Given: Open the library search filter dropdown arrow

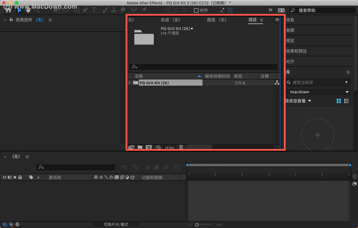Looking at the screenshot, I should pyautogui.click(x=347, y=82).
